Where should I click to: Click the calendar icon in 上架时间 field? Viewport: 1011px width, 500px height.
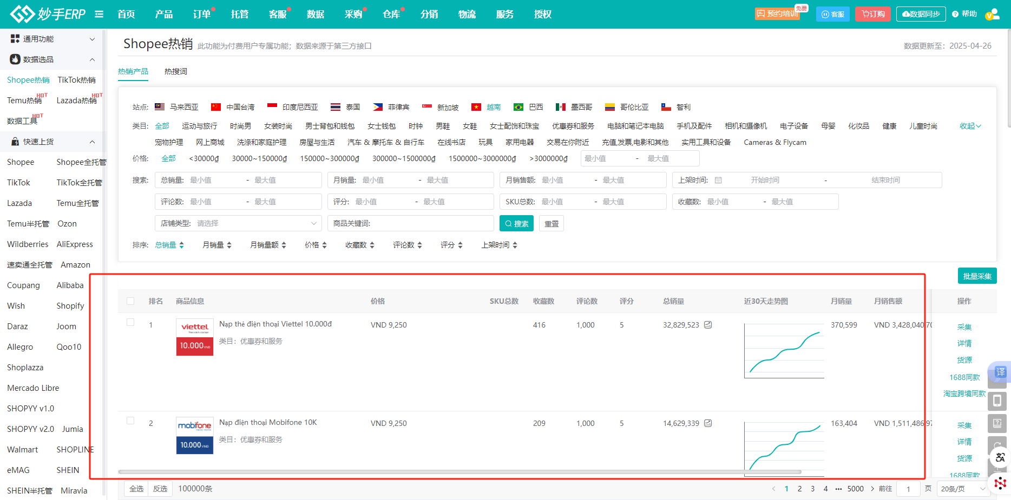(718, 180)
